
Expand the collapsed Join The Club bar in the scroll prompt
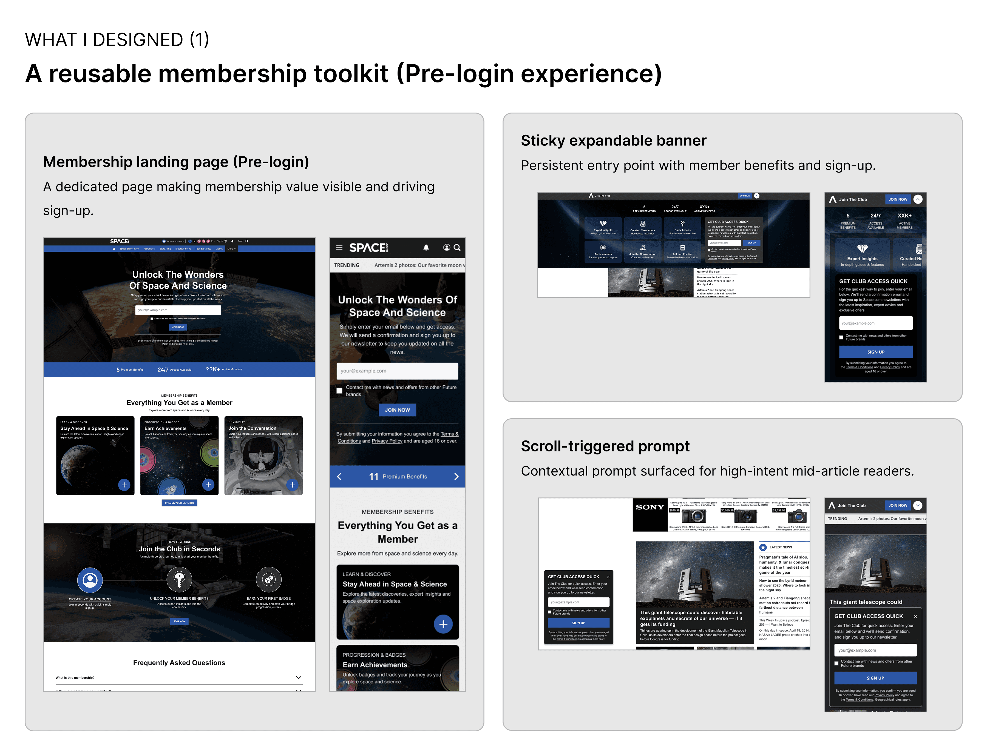coord(918,505)
